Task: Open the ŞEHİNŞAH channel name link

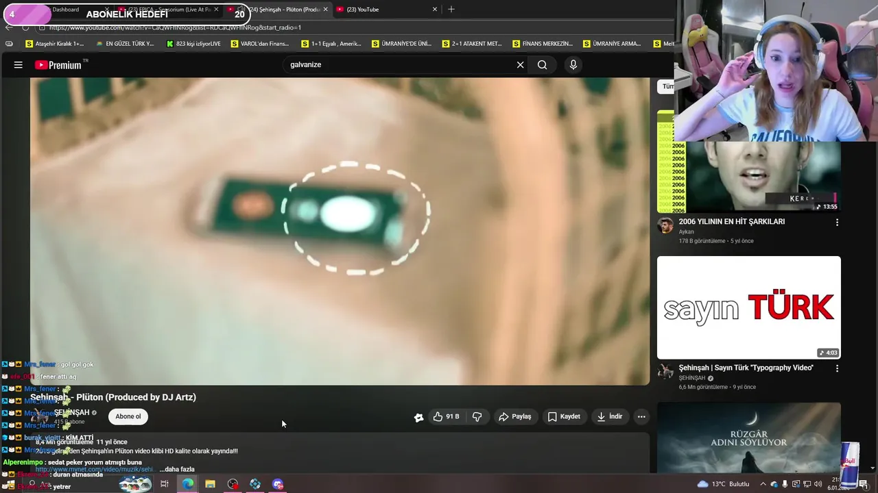Action: pyautogui.click(x=71, y=412)
